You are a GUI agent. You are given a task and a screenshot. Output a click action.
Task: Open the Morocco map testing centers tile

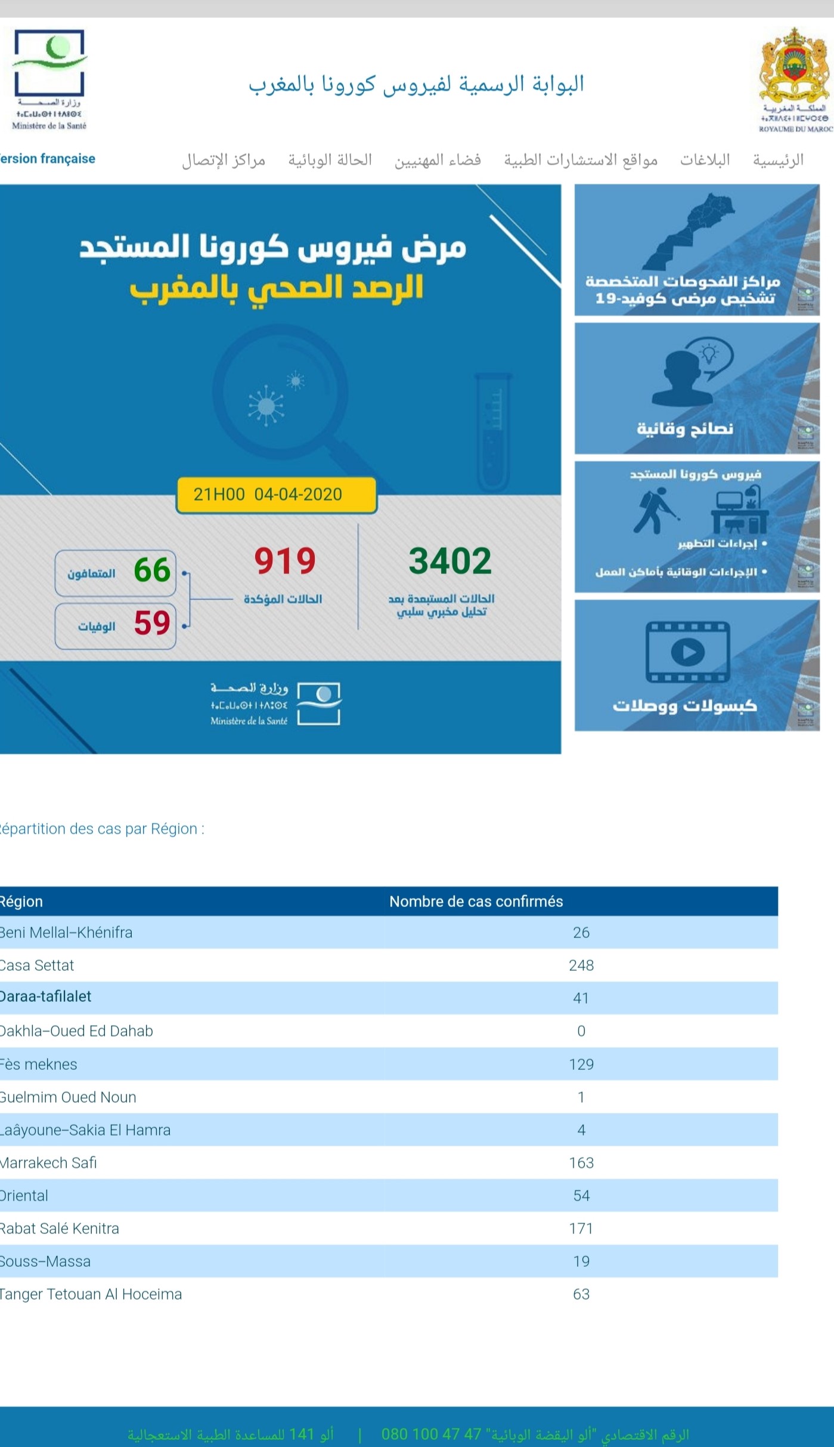697,250
